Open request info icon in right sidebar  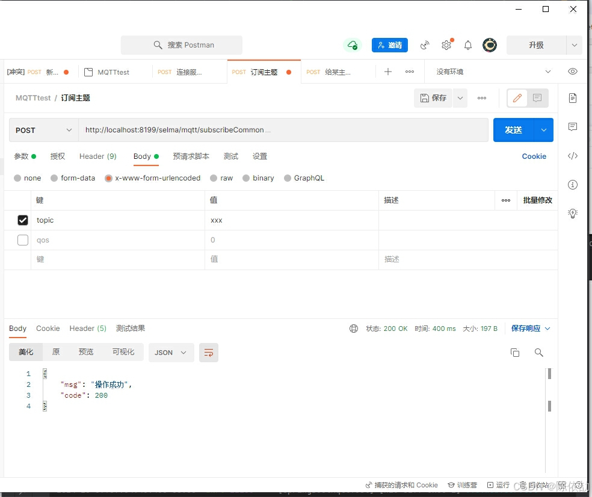(x=572, y=184)
